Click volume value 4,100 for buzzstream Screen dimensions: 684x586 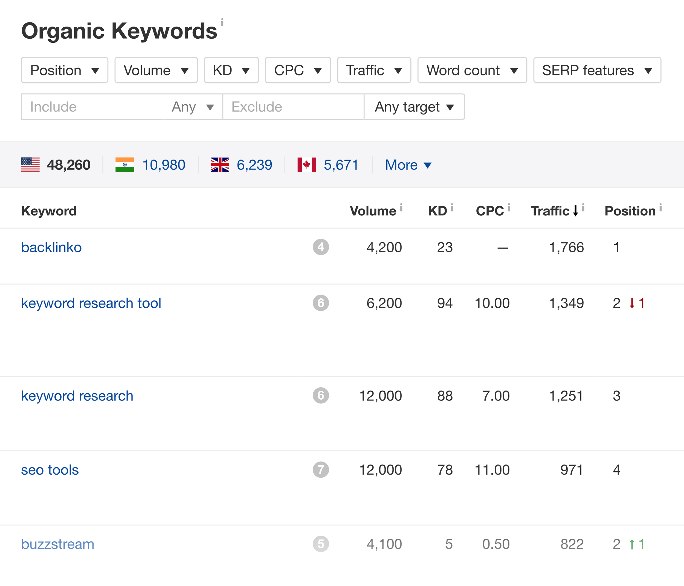384,544
